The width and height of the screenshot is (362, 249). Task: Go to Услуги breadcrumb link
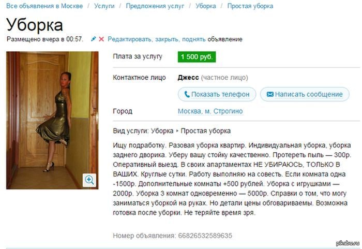[x=104, y=6]
